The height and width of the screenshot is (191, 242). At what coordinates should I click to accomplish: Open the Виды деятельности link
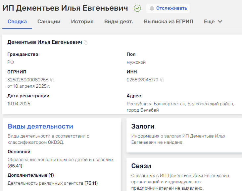[x=40, y=126]
